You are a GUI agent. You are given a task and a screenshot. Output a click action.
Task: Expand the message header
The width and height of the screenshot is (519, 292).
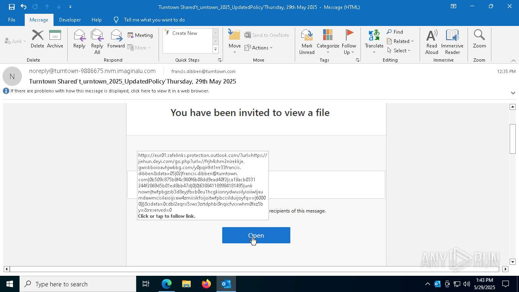click(513, 93)
